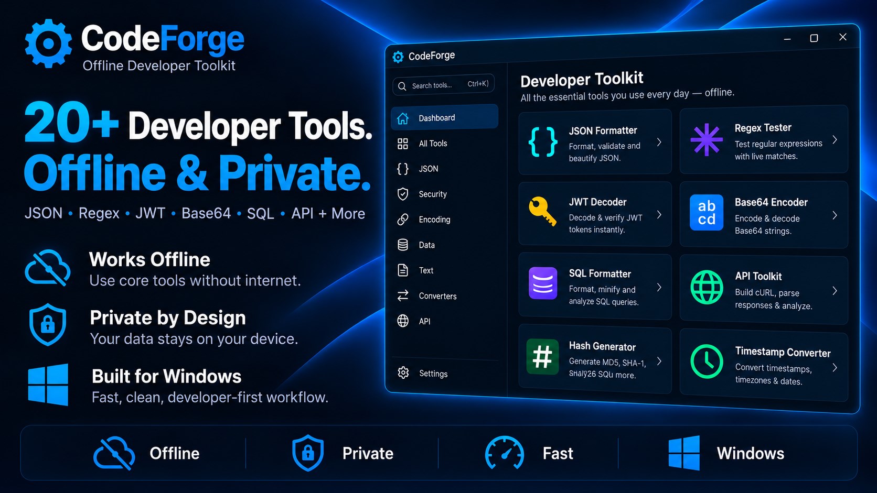The height and width of the screenshot is (493, 877).
Task: Open the JSON Formatter braces icon
Action: (x=543, y=142)
